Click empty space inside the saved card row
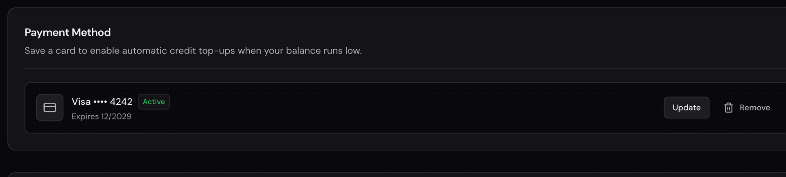 pyautogui.click(x=409, y=108)
